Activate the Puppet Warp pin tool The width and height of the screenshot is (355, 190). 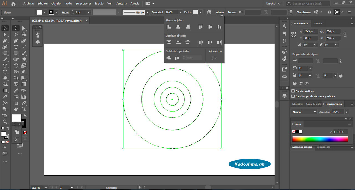pos(24,72)
